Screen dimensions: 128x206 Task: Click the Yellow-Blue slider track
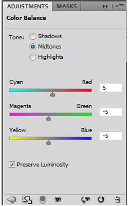click(x=51, y=138)
